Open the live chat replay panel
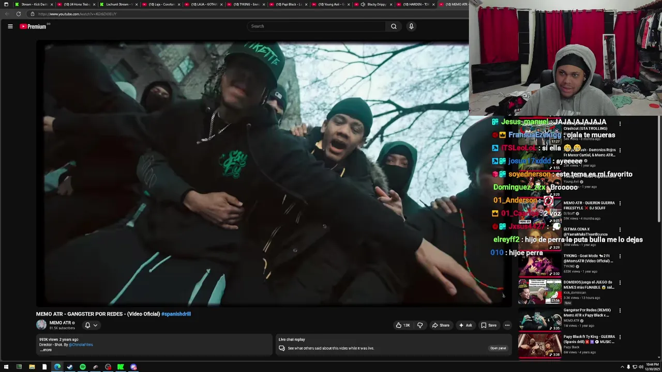This screenshot has width=662, height=372. click(498, 348)
